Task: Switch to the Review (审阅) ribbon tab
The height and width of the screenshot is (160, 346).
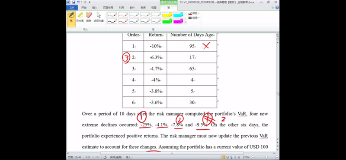Action: pos(143,7)
